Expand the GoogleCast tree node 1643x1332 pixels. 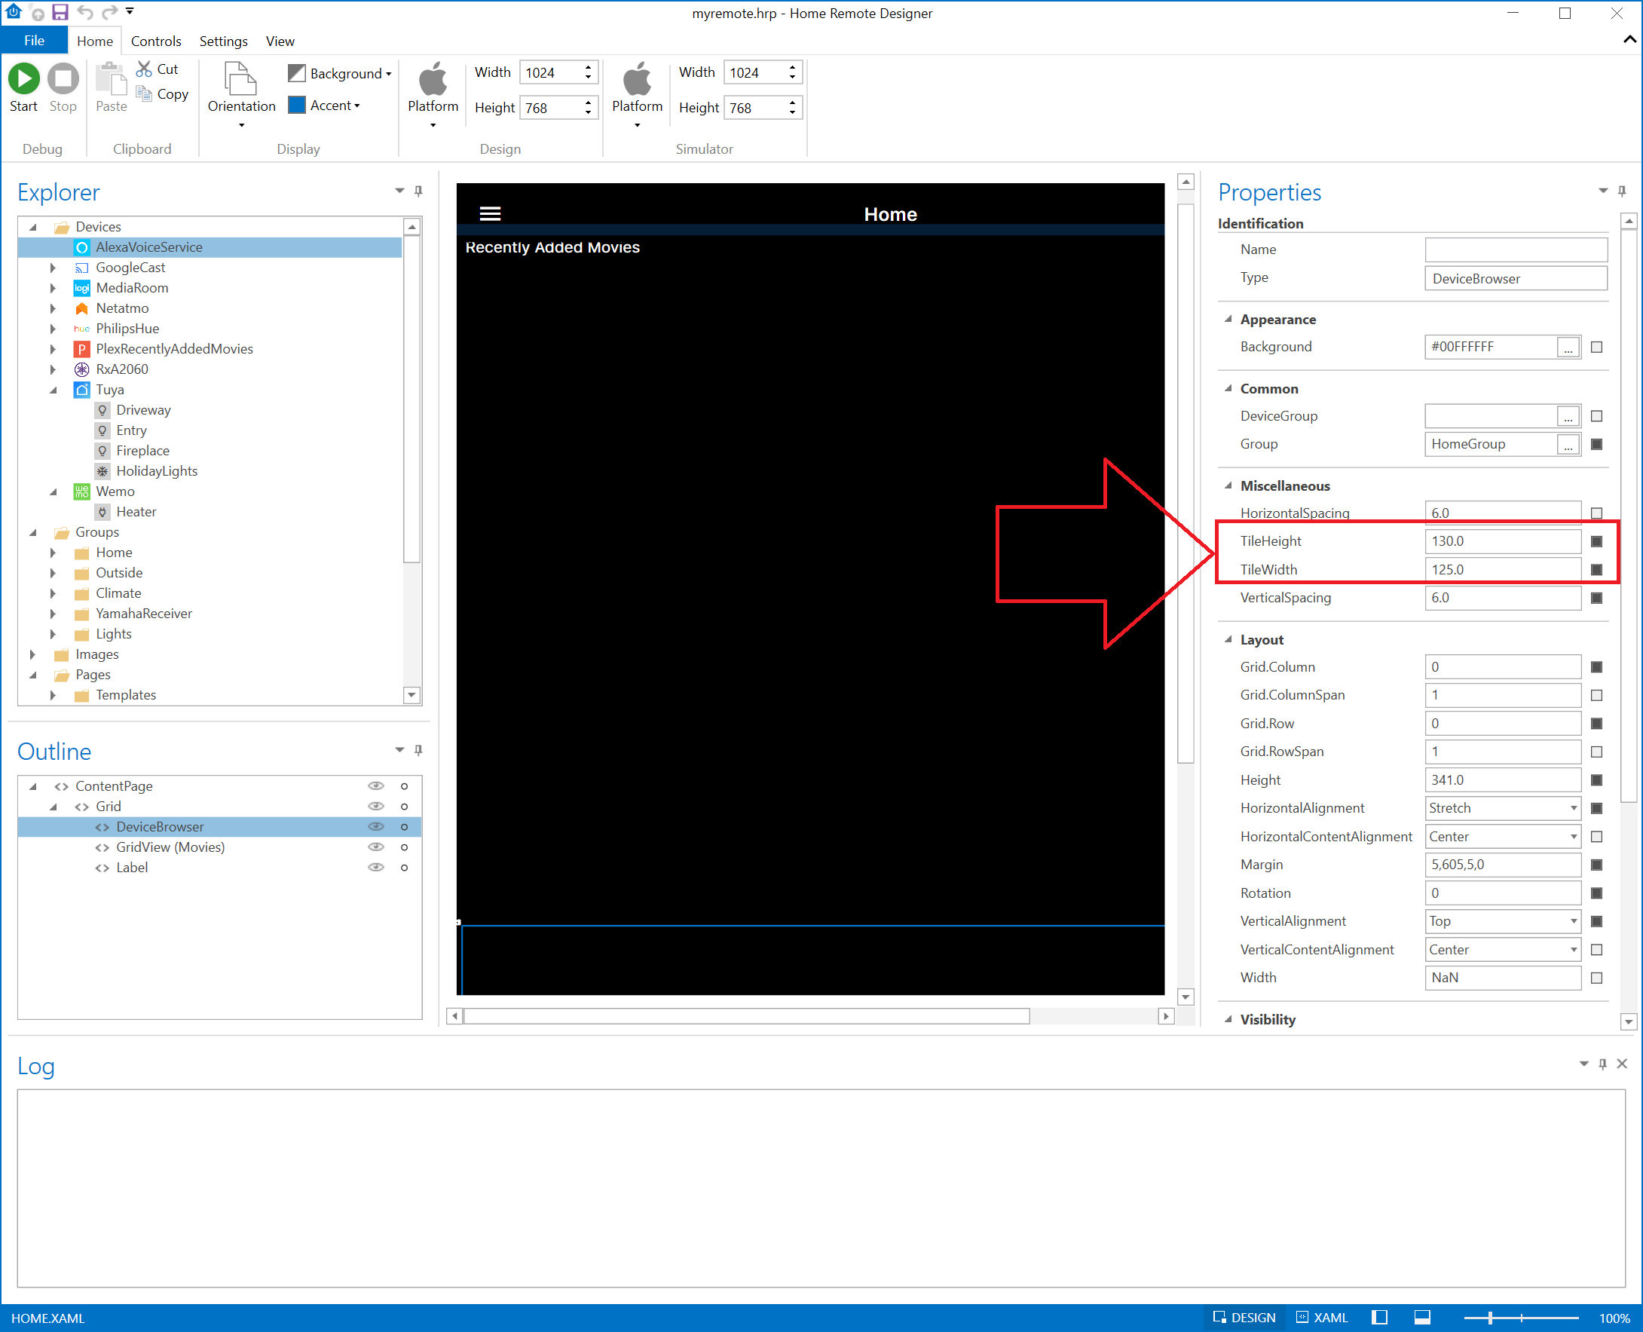click(x=53, y=268)
